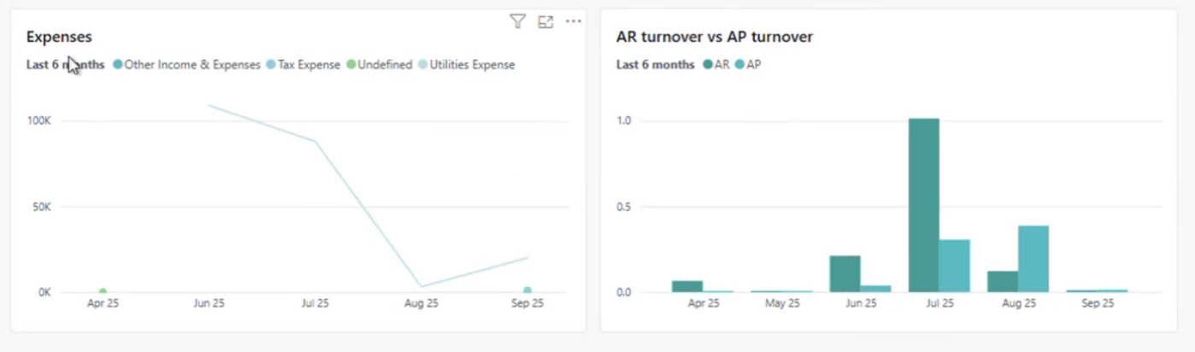Open the more options ellipsis menu

(x=573, y=22)
